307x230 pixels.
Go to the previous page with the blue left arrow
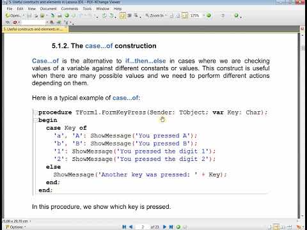pos(131,227)
